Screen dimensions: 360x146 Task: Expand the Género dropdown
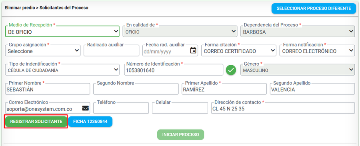pos(298,70)
